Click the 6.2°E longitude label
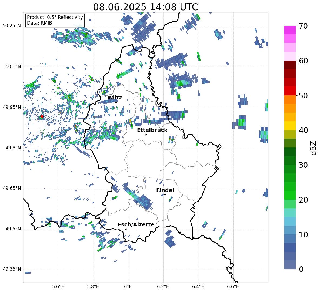This screenshot has height=292, width=320. click(163, 287)
